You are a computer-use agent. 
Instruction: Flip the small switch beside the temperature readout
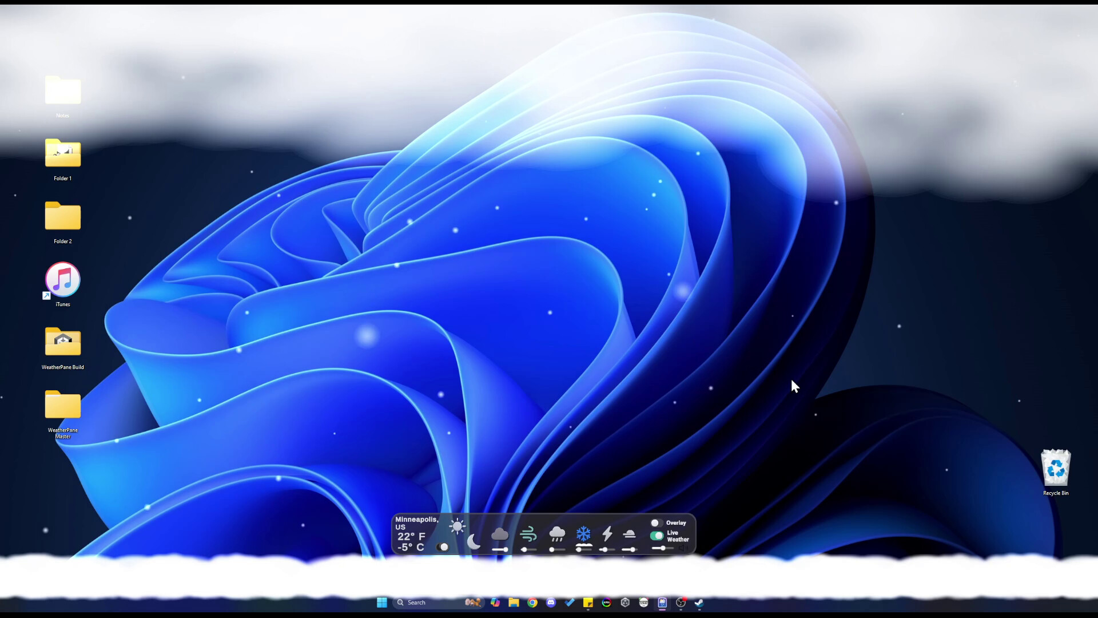444,547
